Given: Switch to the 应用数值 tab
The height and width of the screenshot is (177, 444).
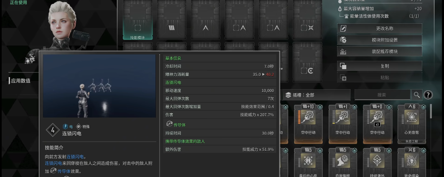Looking at the screenshot, I should [20, 81].
